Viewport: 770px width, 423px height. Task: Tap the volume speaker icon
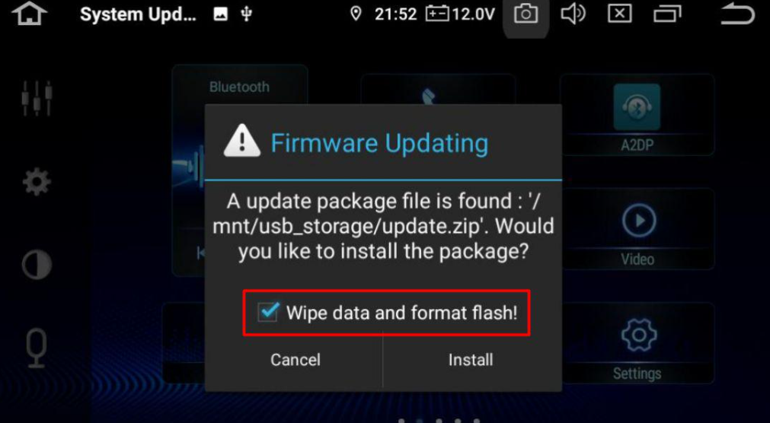[x=573, y=14]
